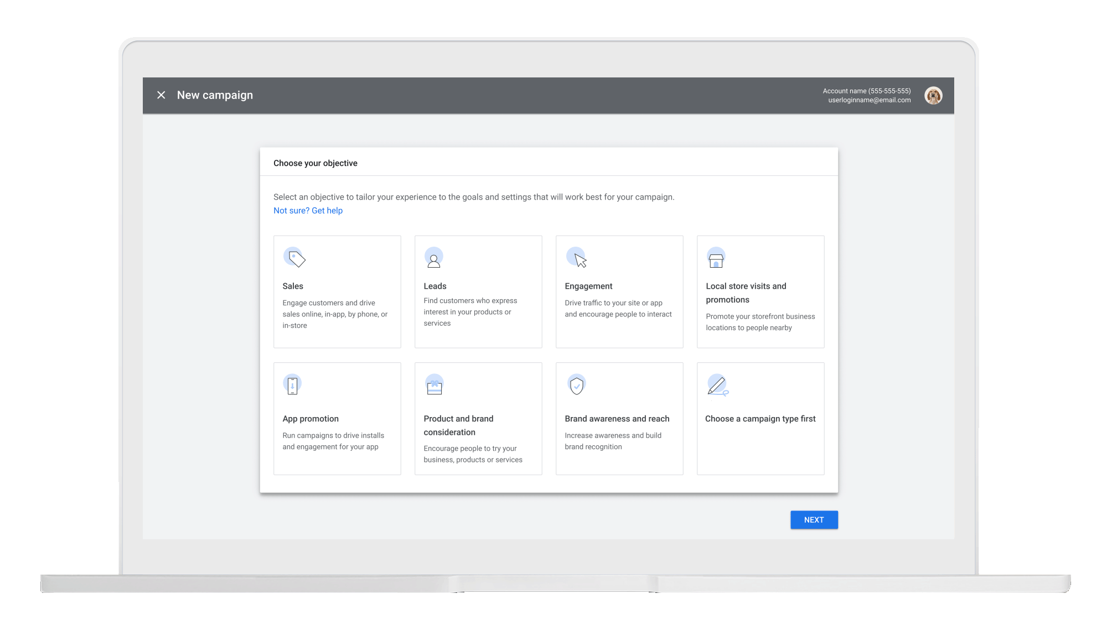Select the Leads objective icon

pyautogui.click(x=434, y=259)
